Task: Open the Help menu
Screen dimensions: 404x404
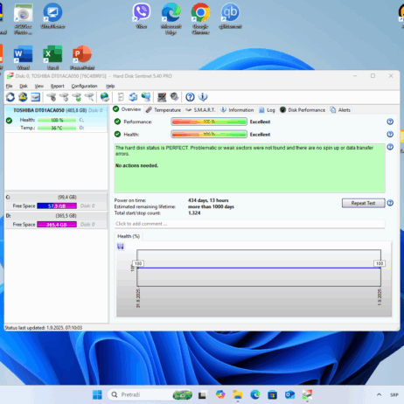Action: pyautogui.click(x=110, y=86)
